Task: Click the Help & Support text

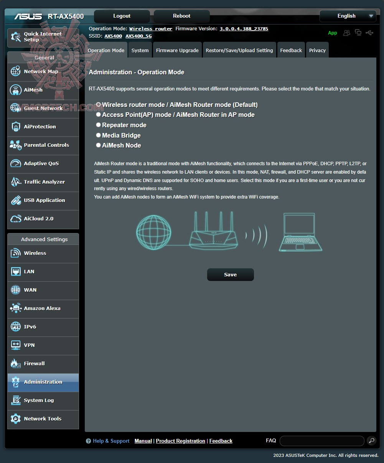Action: point(111,441)
